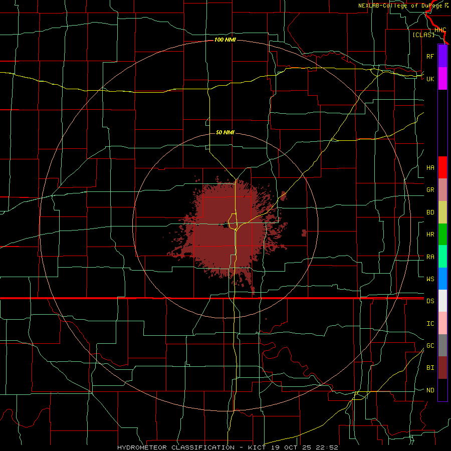
Task: Click the GR salmon legend swatch
Action: click(x=442, y=190)
